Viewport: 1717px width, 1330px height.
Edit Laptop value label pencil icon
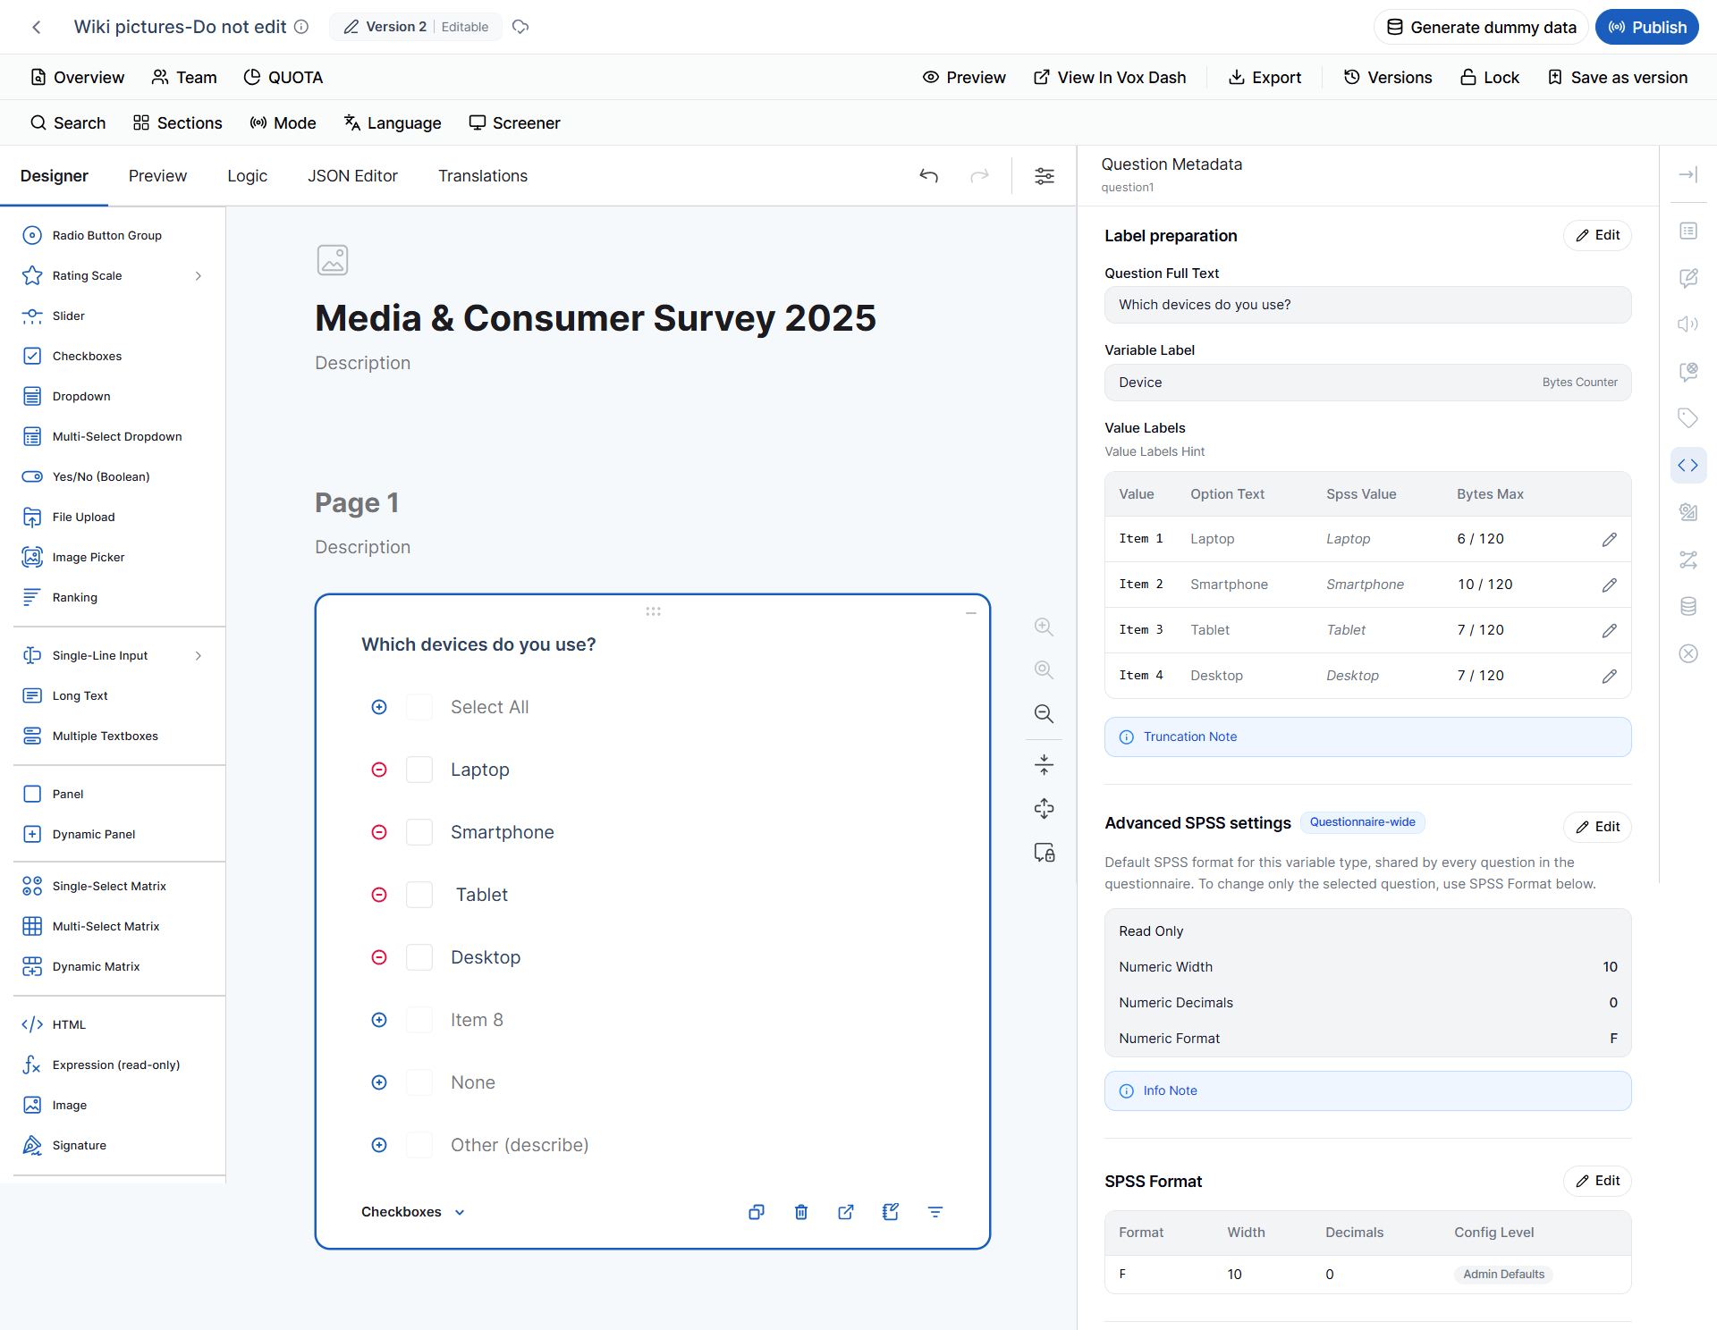1610,539
